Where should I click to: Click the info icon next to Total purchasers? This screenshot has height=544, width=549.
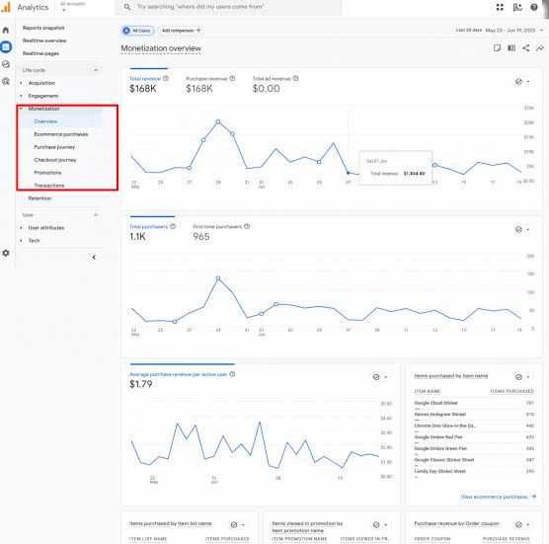173,226
